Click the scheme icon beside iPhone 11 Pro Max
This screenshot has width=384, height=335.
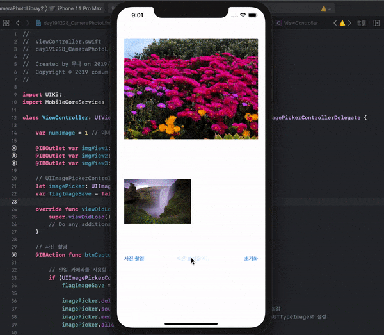(x=52, y=8)
